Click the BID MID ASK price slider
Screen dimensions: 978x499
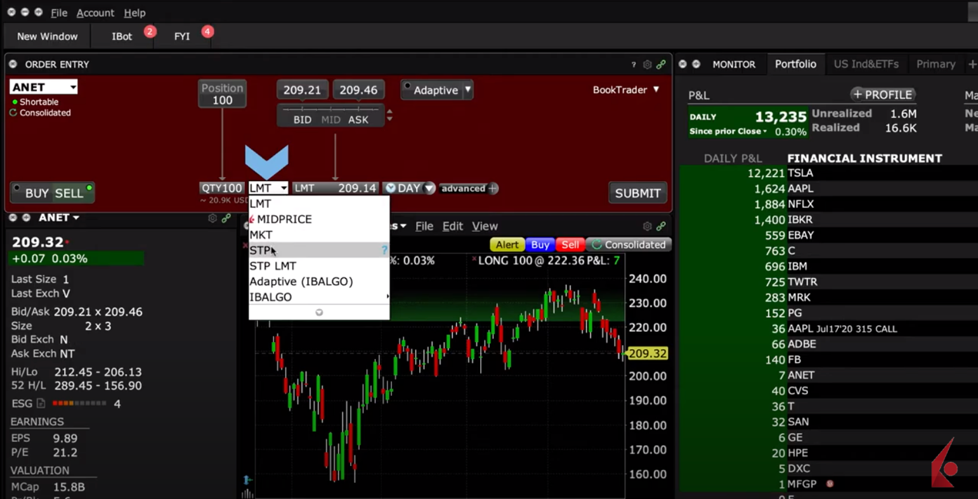(x=330, y=114)
